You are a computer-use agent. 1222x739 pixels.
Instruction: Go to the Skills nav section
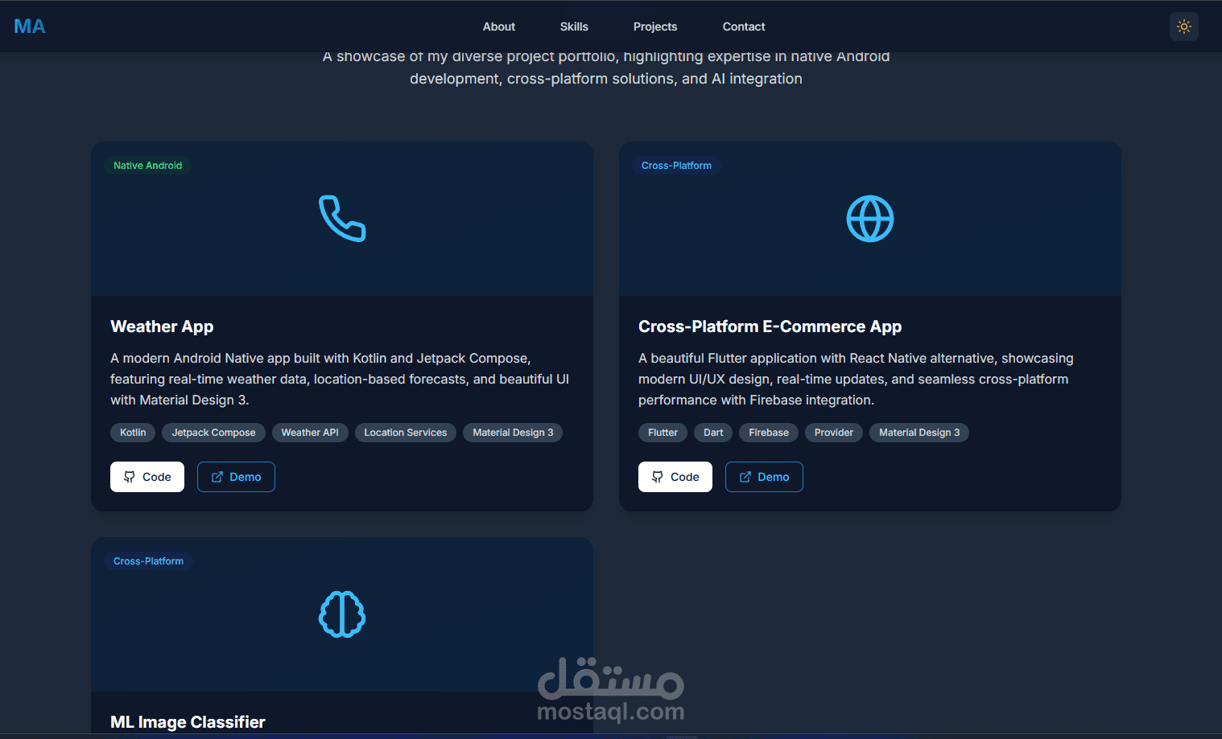[574, 27]
